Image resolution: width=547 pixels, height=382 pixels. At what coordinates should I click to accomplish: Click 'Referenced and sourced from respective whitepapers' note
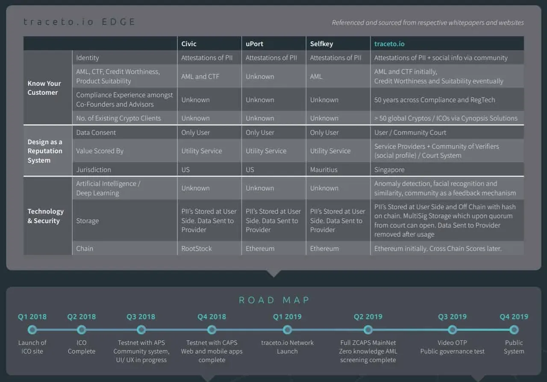pos(428,23)
